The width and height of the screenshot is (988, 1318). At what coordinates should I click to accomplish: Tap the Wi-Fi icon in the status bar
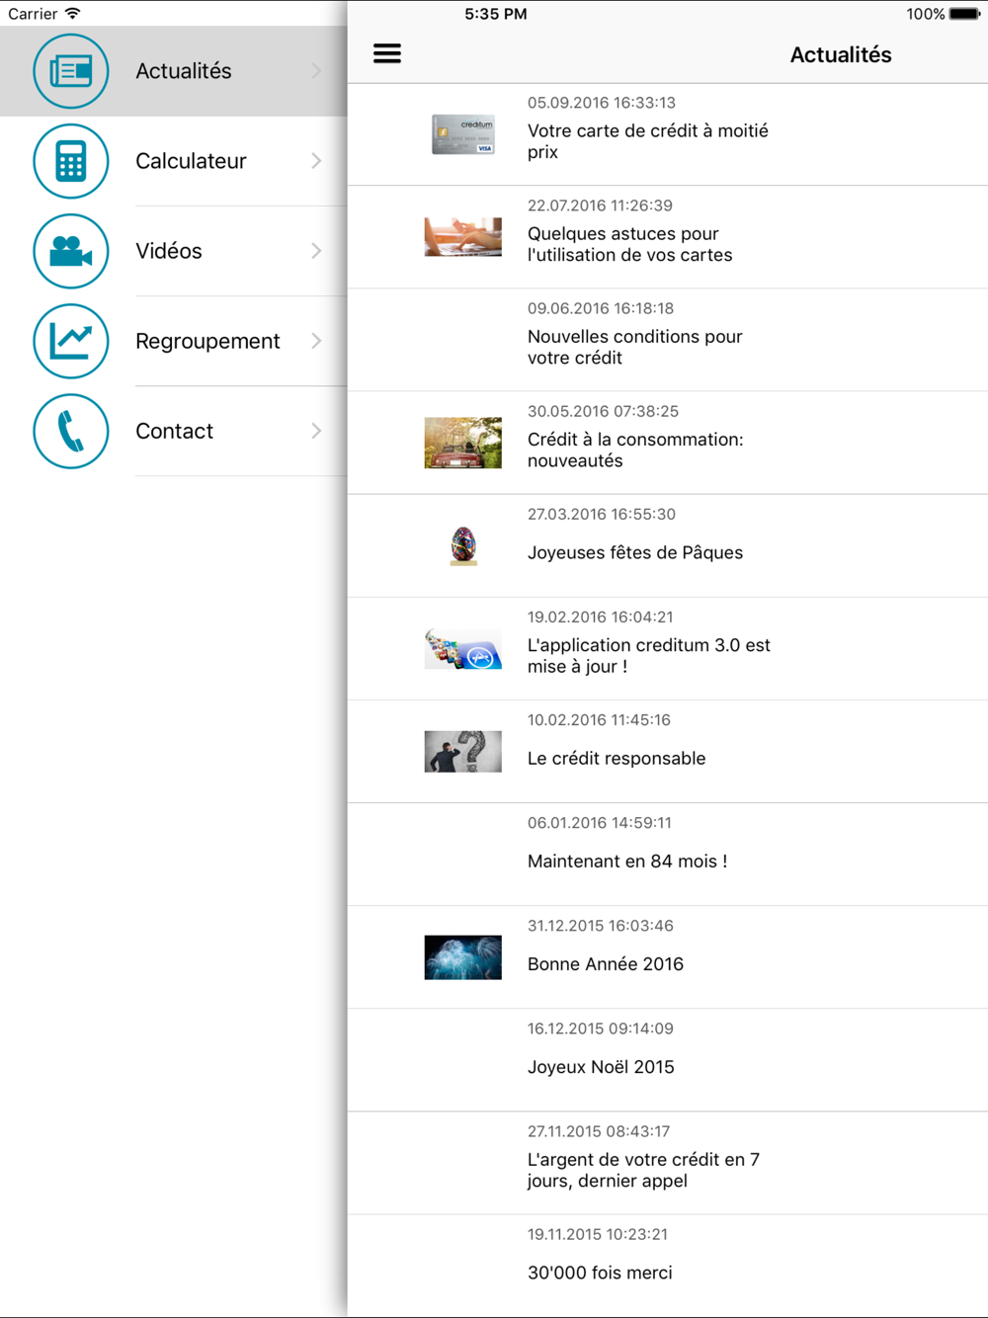click(x=73, y=14)
